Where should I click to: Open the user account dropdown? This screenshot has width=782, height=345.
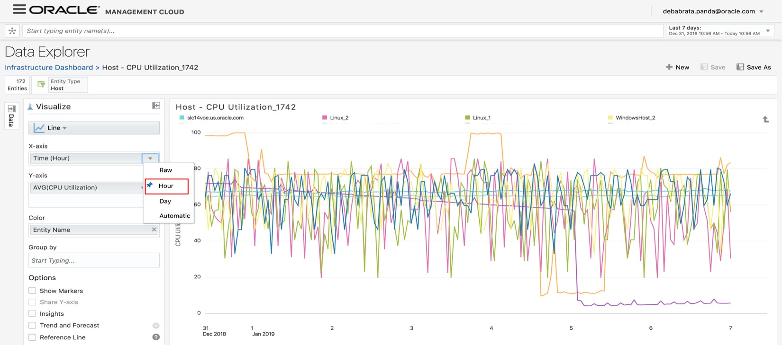pyautogui.click(x=761, y=11)
